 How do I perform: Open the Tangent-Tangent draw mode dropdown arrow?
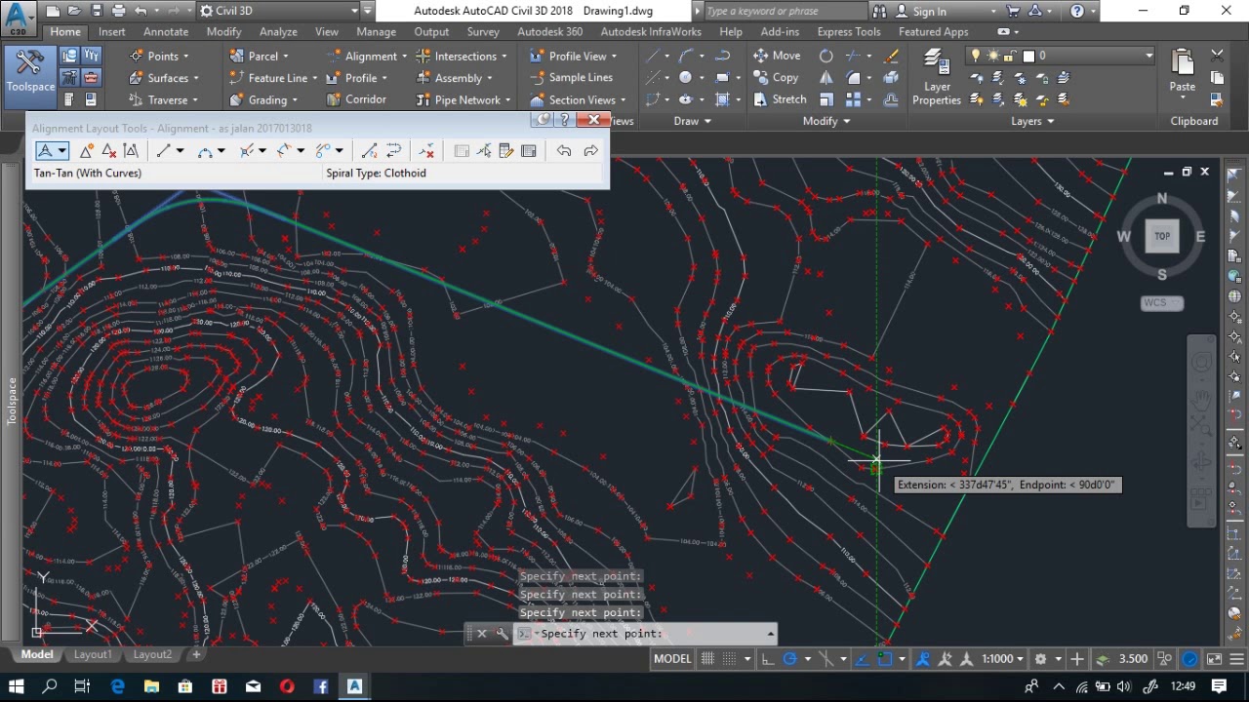point(62,150)
